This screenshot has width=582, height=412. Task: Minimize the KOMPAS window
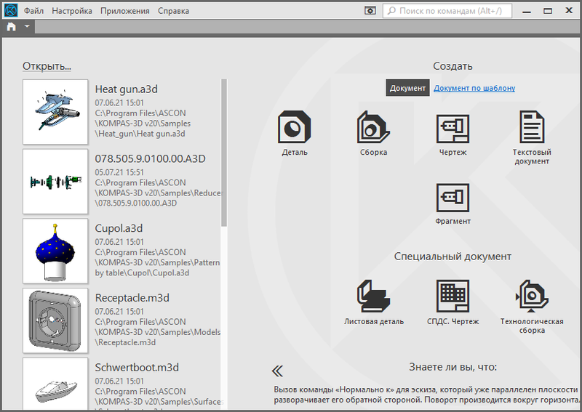point(526,11)
